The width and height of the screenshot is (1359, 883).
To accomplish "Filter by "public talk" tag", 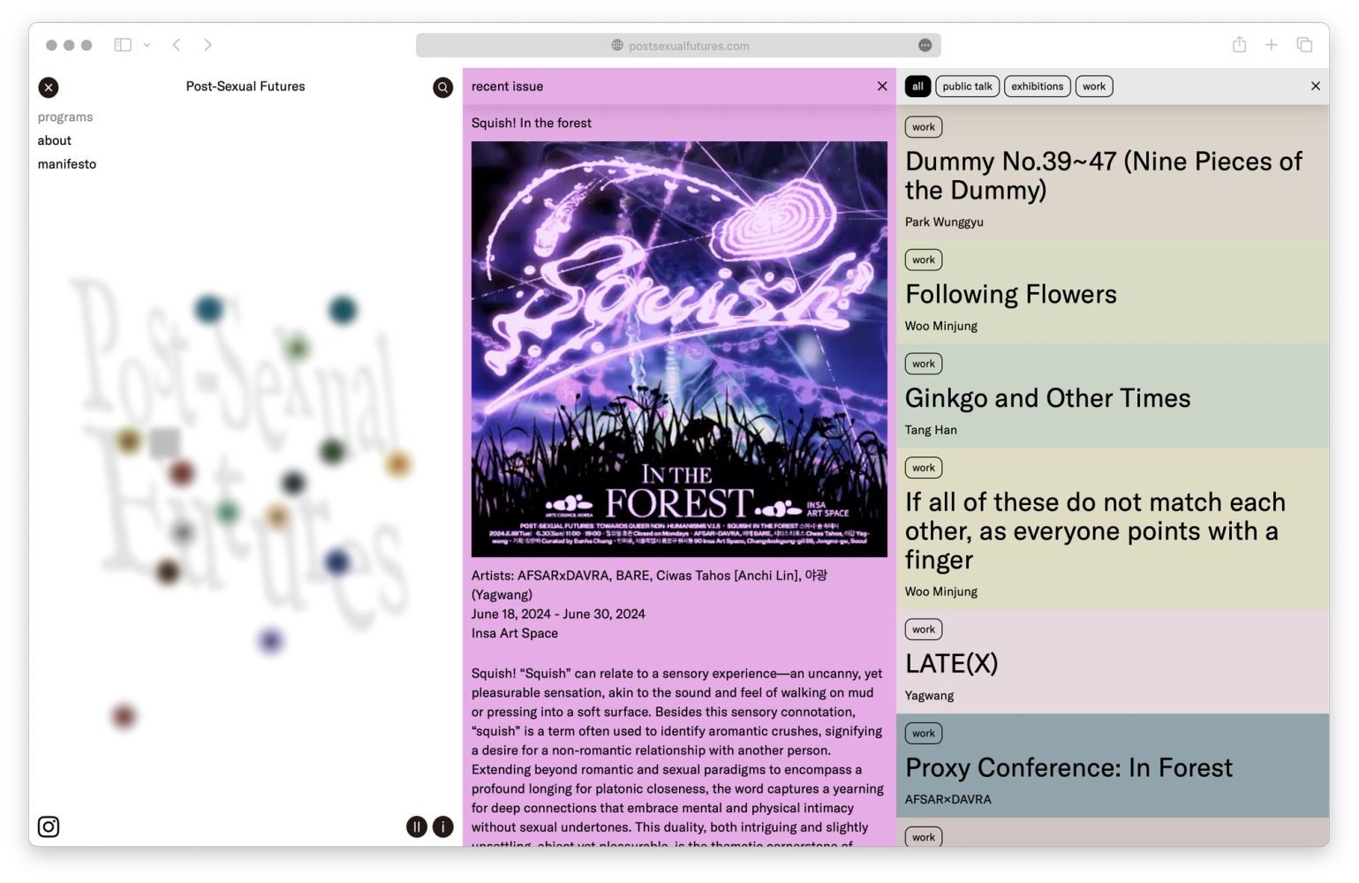I will coord(968,87).
